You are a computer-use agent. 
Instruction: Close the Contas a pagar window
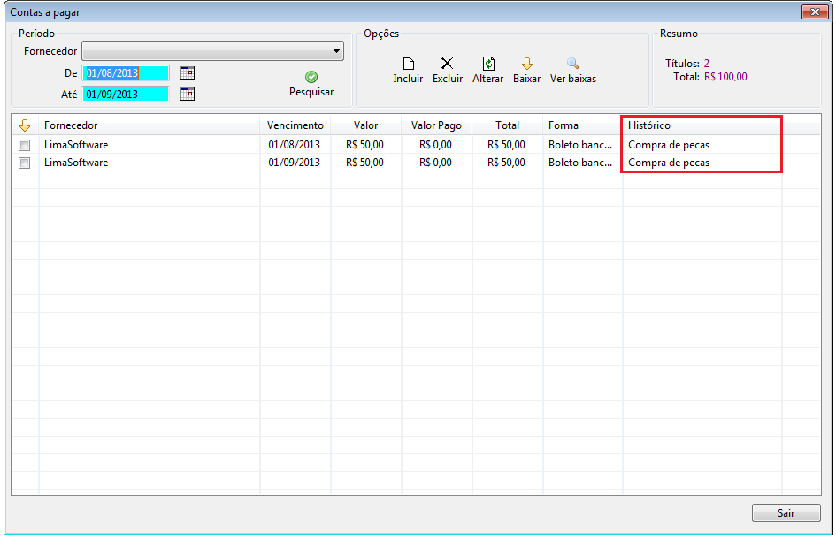(x=815, y=11)
